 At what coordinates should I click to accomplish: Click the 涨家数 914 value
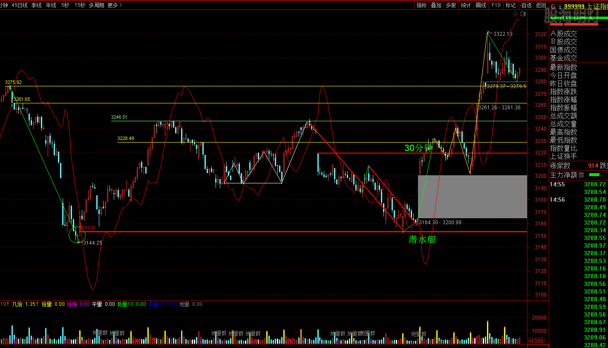593,165
